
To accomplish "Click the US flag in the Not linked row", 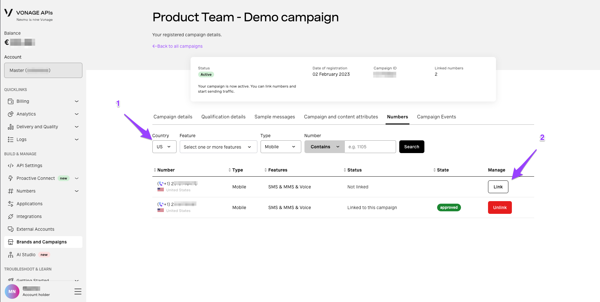I will [x=161, y=190].
